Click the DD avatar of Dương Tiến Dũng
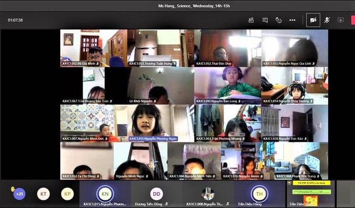This screenshot has width=355, height=208. point(156,194)
